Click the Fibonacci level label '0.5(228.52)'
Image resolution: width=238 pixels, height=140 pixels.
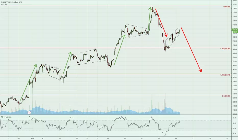pos(226,96)
